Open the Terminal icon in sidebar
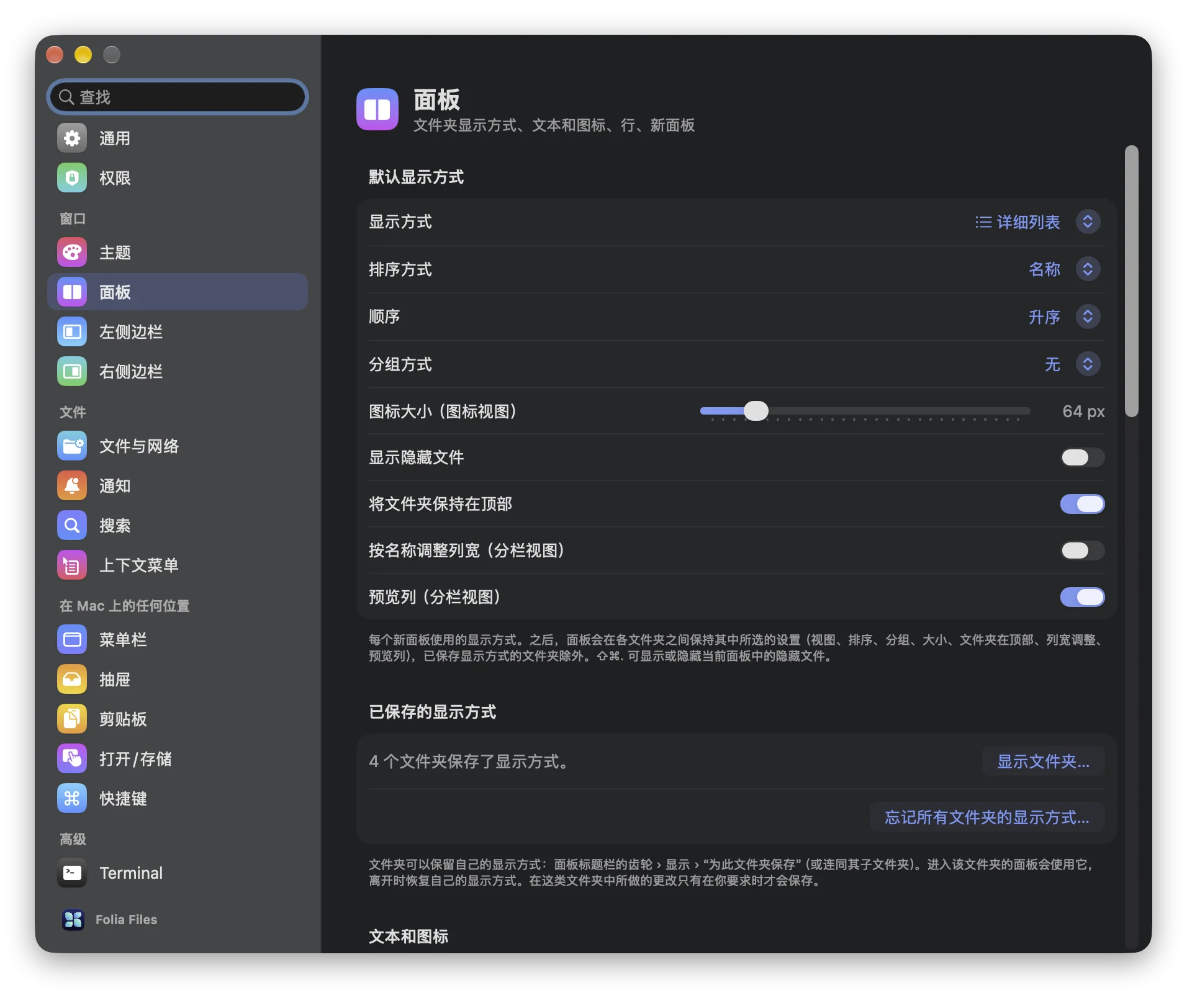Screen dimensions: 1187x988 pos(72,873)
